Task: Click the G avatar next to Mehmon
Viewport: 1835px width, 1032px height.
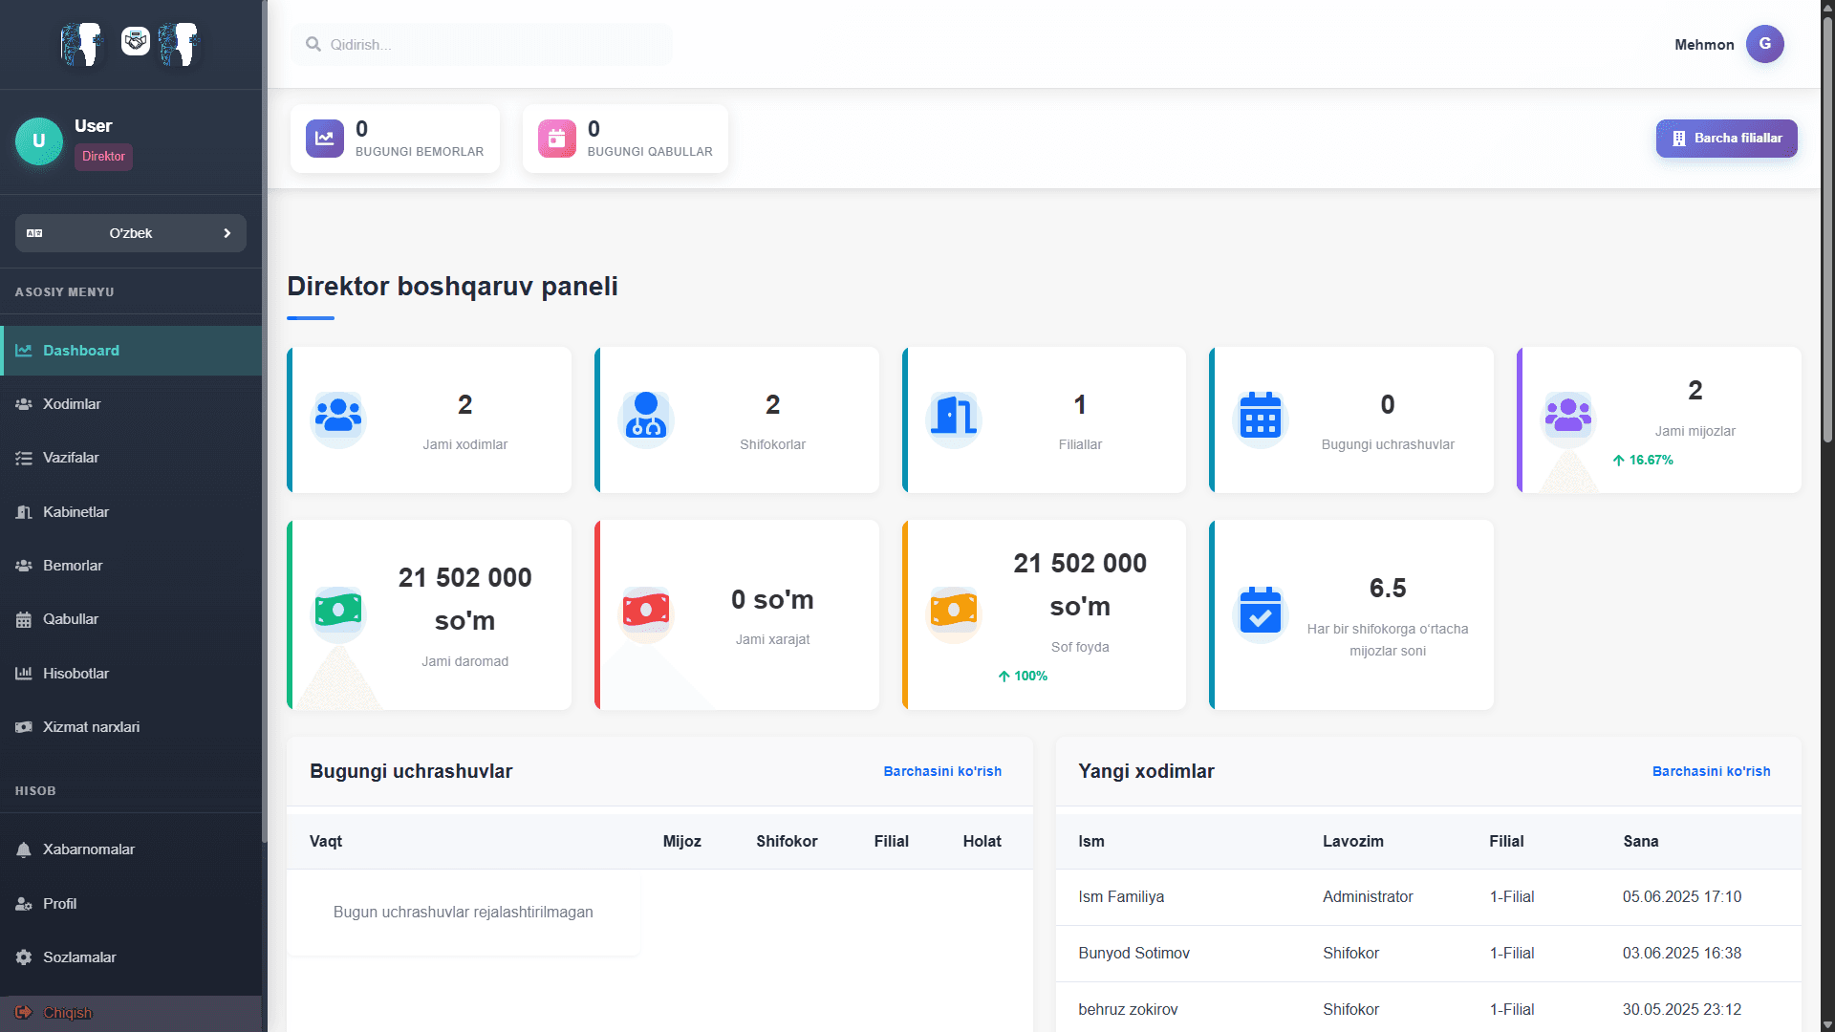Action: coord(1764,44)
